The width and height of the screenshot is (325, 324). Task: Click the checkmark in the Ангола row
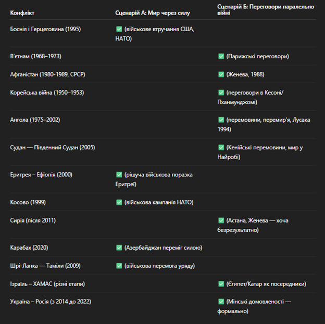(x=221, y=120)
